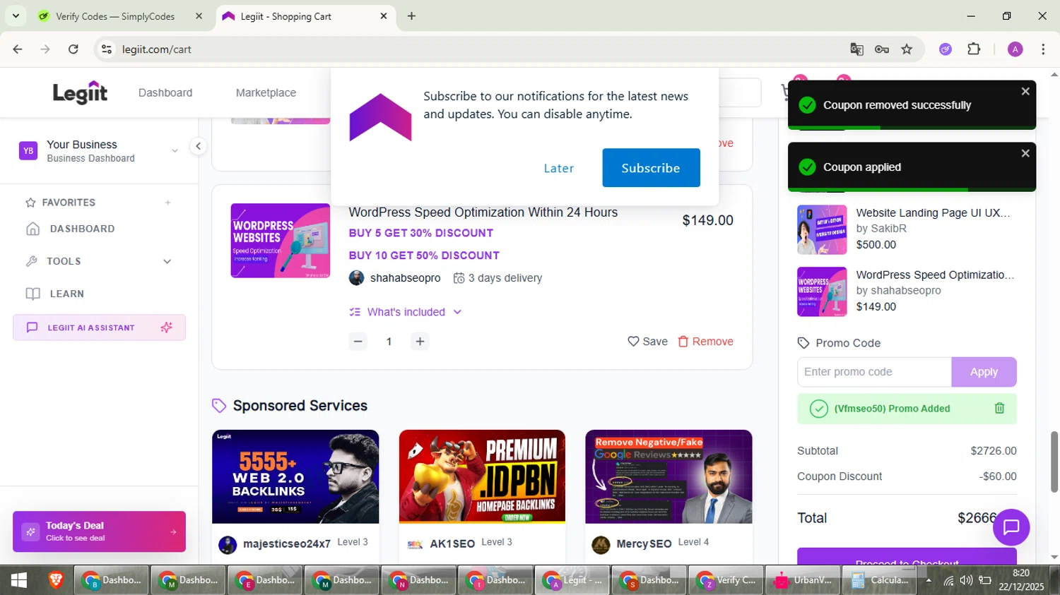
Task: Open the Today's Deal banner
Action: pos(99,531)
